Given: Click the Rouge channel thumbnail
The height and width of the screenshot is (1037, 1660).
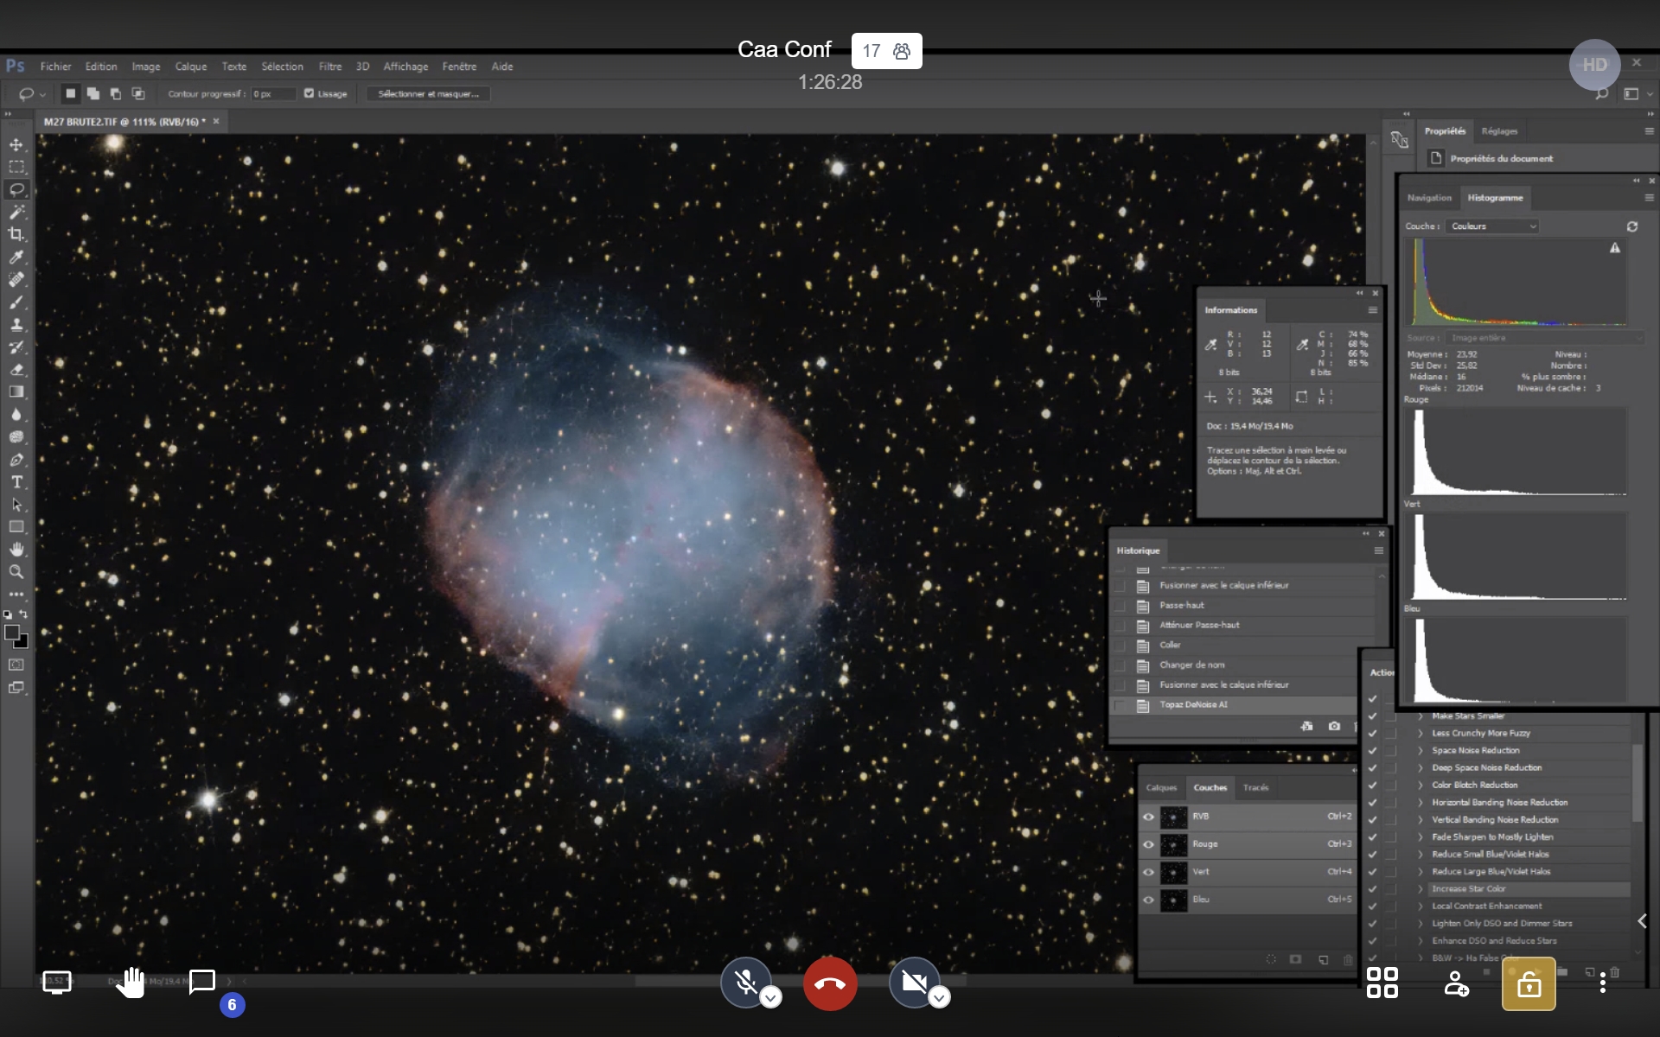Looking at the screenshot, I should (x=1173, y=844).
